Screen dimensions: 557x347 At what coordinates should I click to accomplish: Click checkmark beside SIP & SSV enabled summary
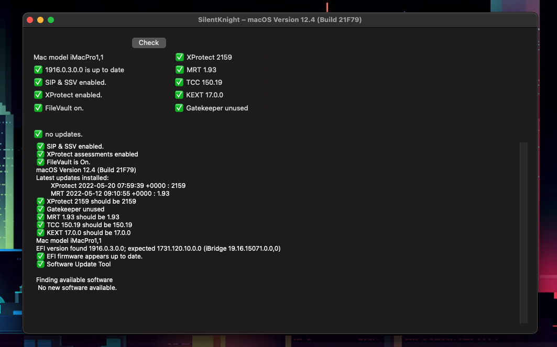[38, 82]
